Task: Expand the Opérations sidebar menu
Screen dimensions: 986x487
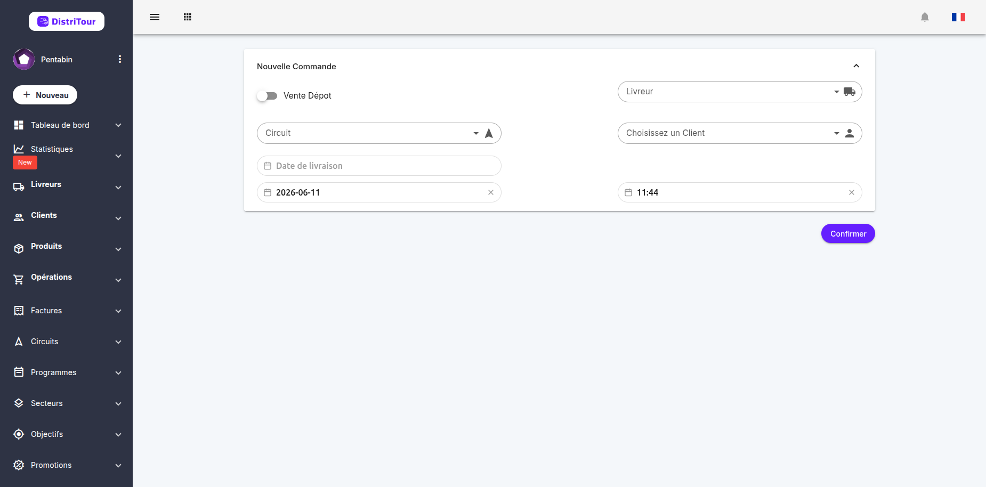Action: (x=67, y=279)
